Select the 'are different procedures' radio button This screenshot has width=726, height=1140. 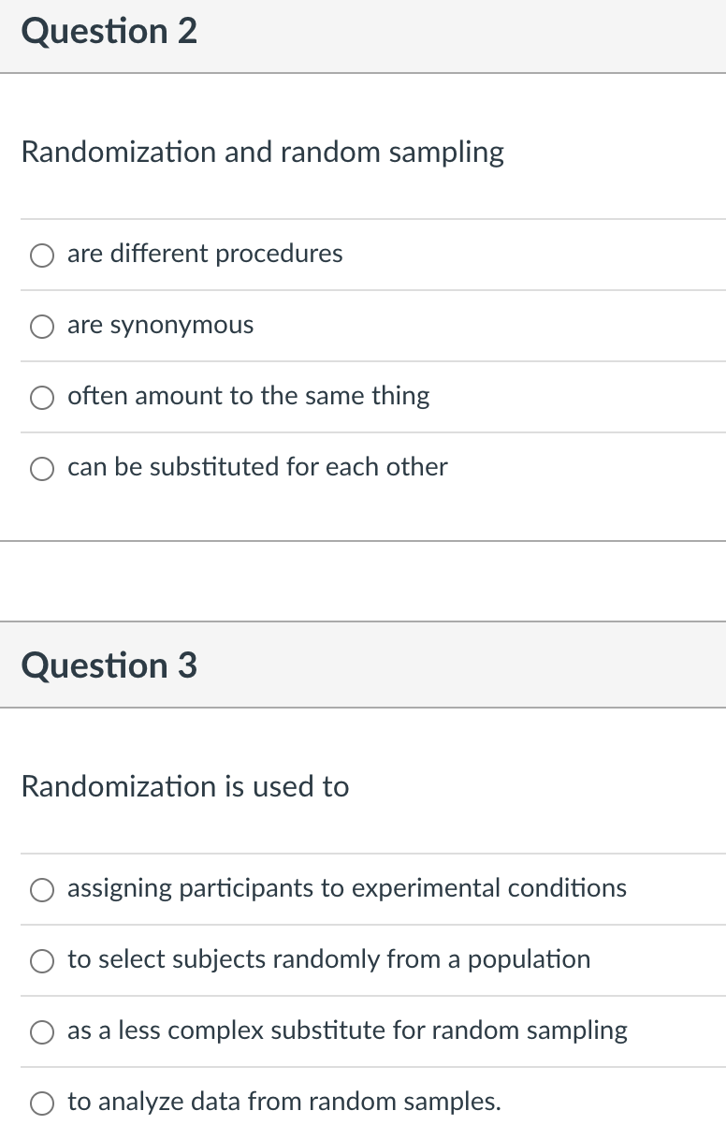click(x=41, y=255)
